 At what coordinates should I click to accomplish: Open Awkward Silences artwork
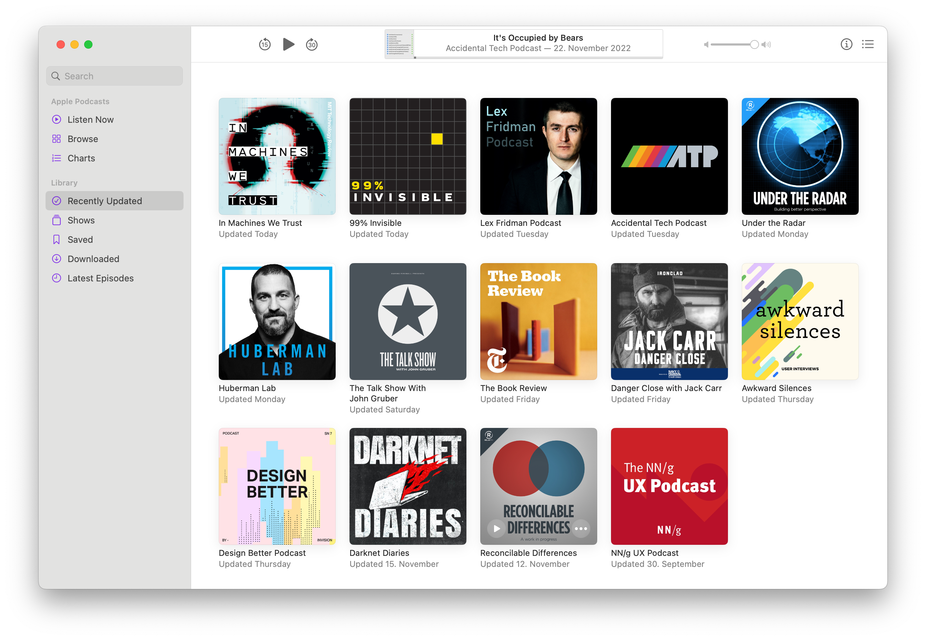click(x=800, y=321)
